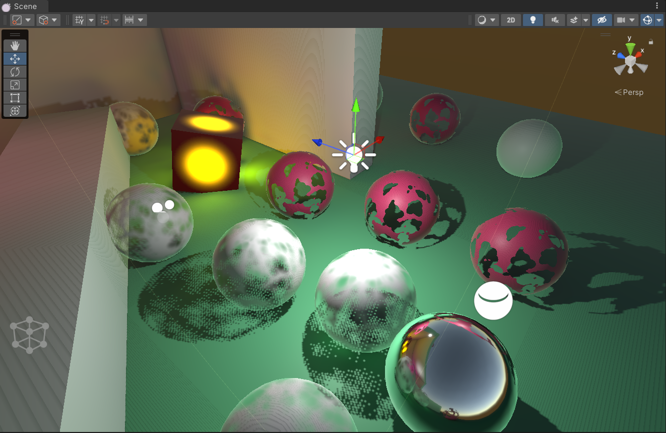Image resolution: width=666 pixels, height=433 pixels.
Task: Select the Rect tool
Action: pyautogui.click(x=15, y=98)
